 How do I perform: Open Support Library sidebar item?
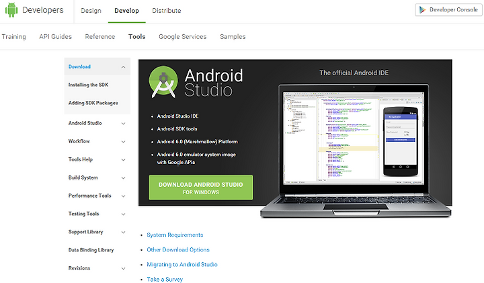tap(85, 232)
